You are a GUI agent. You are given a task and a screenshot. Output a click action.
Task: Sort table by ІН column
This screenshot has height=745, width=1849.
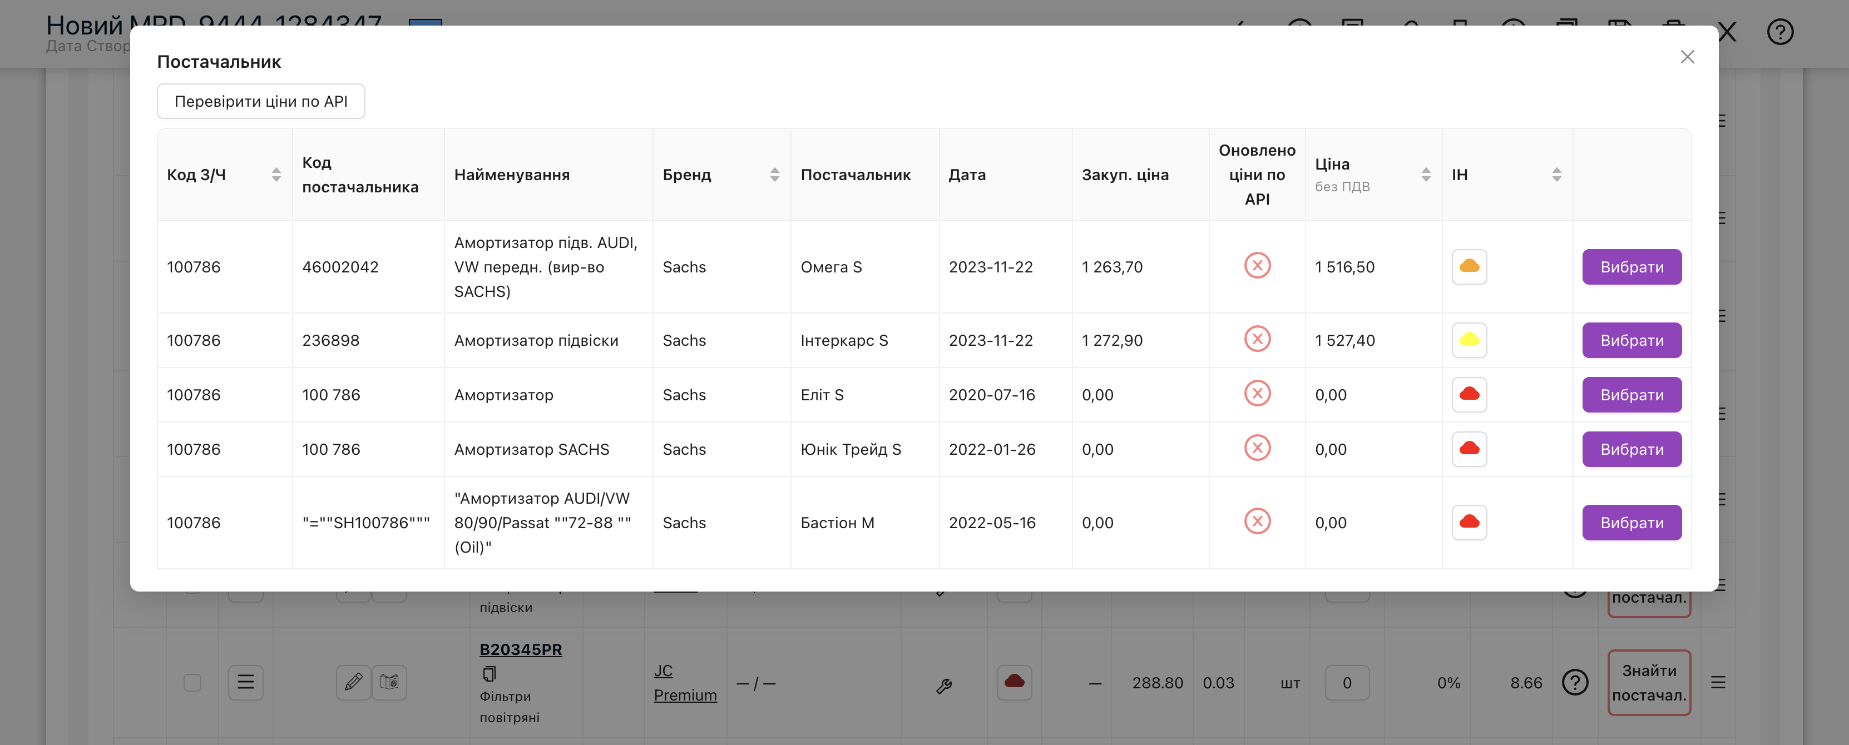coord(1557,175)
